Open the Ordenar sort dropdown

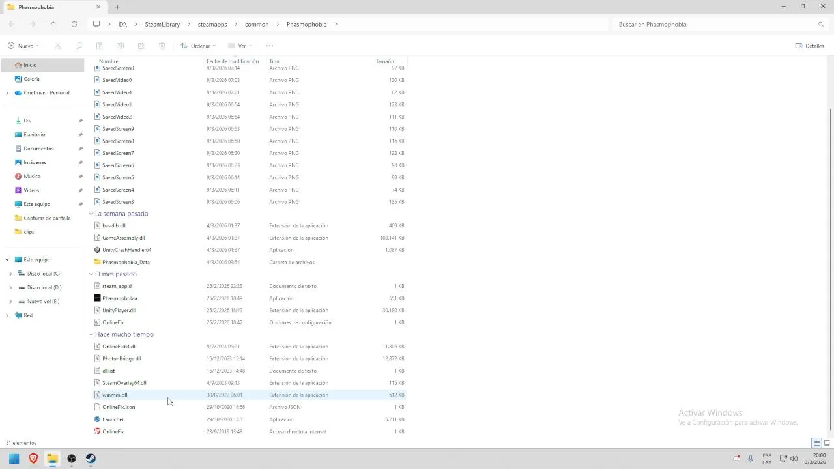(x=198, y=46)
